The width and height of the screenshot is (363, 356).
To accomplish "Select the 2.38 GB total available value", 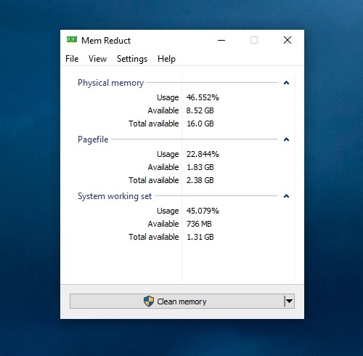I will tap(200, 180).
